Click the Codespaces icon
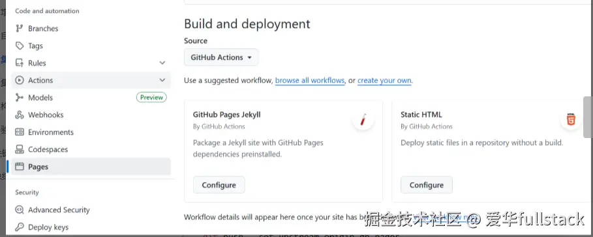593x237 pixels. point(20,150)
